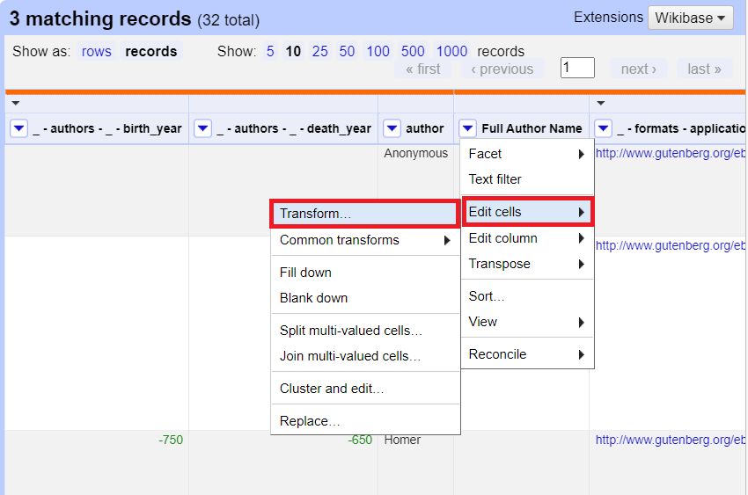Viewport: 748px width, 495px height.
Task: Choose Fill down from the submenu
Action: pos(305,273)
